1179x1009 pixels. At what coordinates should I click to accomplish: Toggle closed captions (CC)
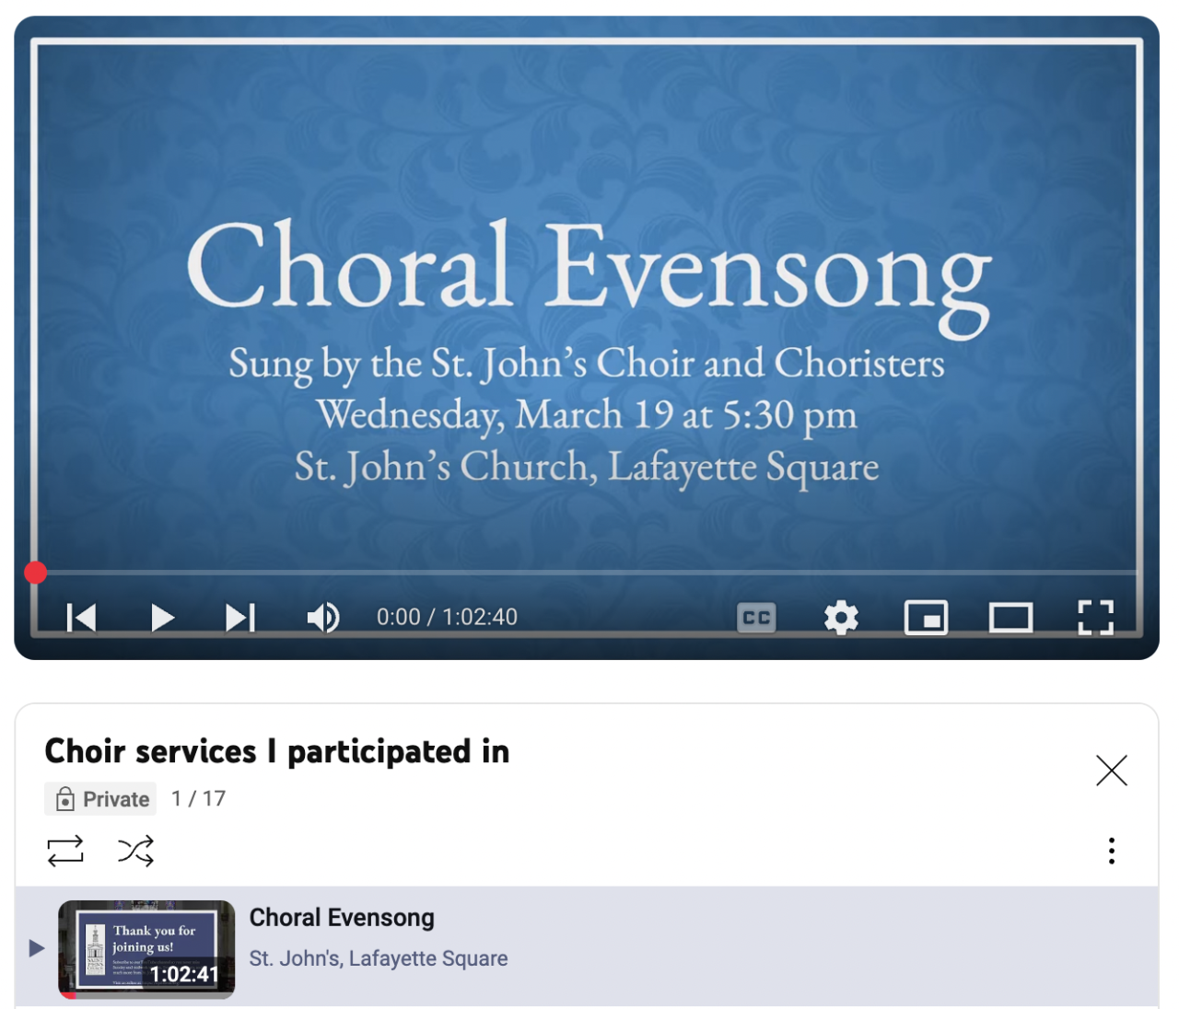click(757, 618)
